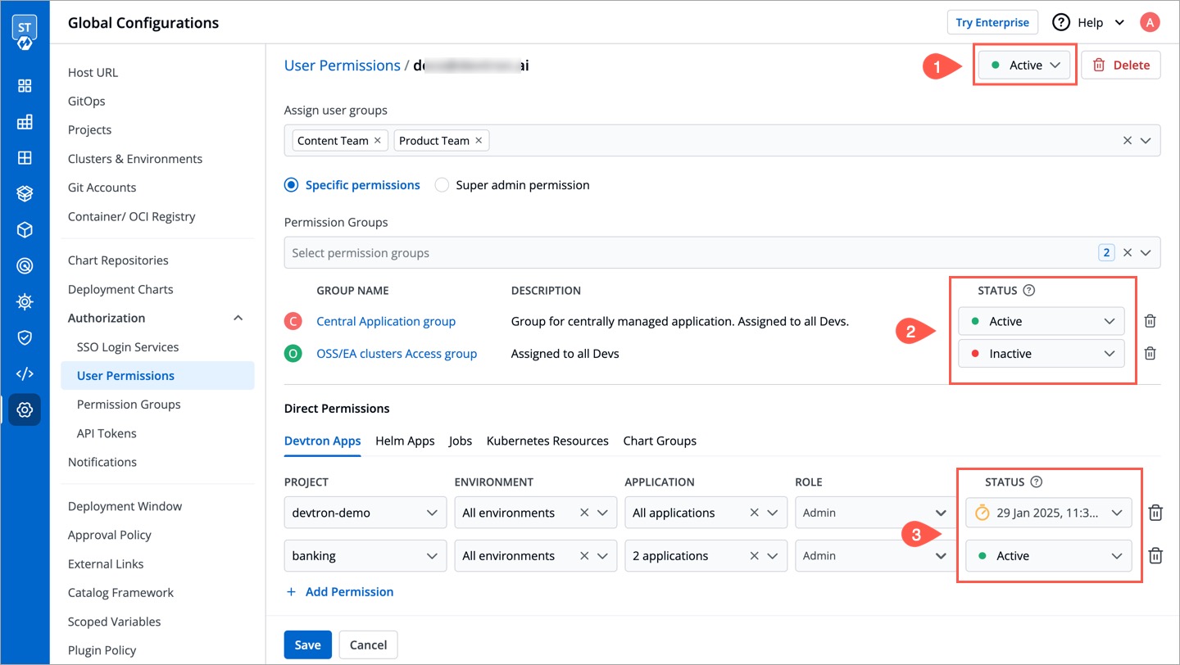Click the Help question mark icon
This screenshot has width=1180, height=665.
pos(1062,22)
